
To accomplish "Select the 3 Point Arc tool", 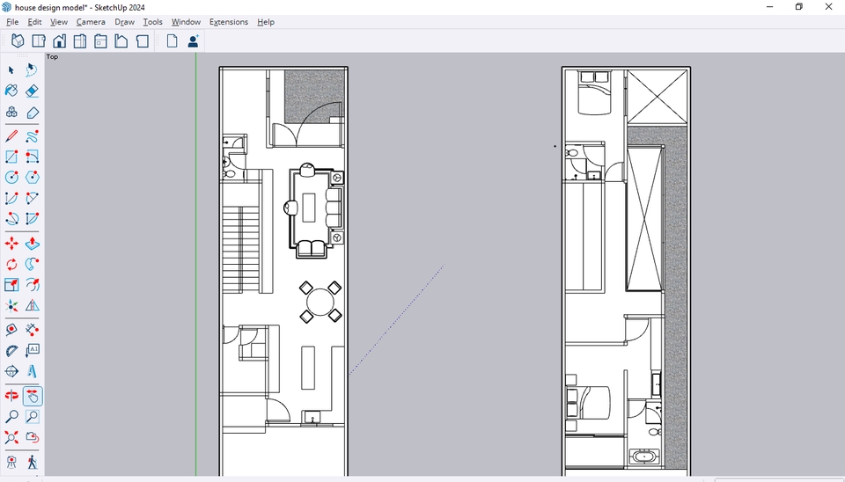I will point(11,219).
